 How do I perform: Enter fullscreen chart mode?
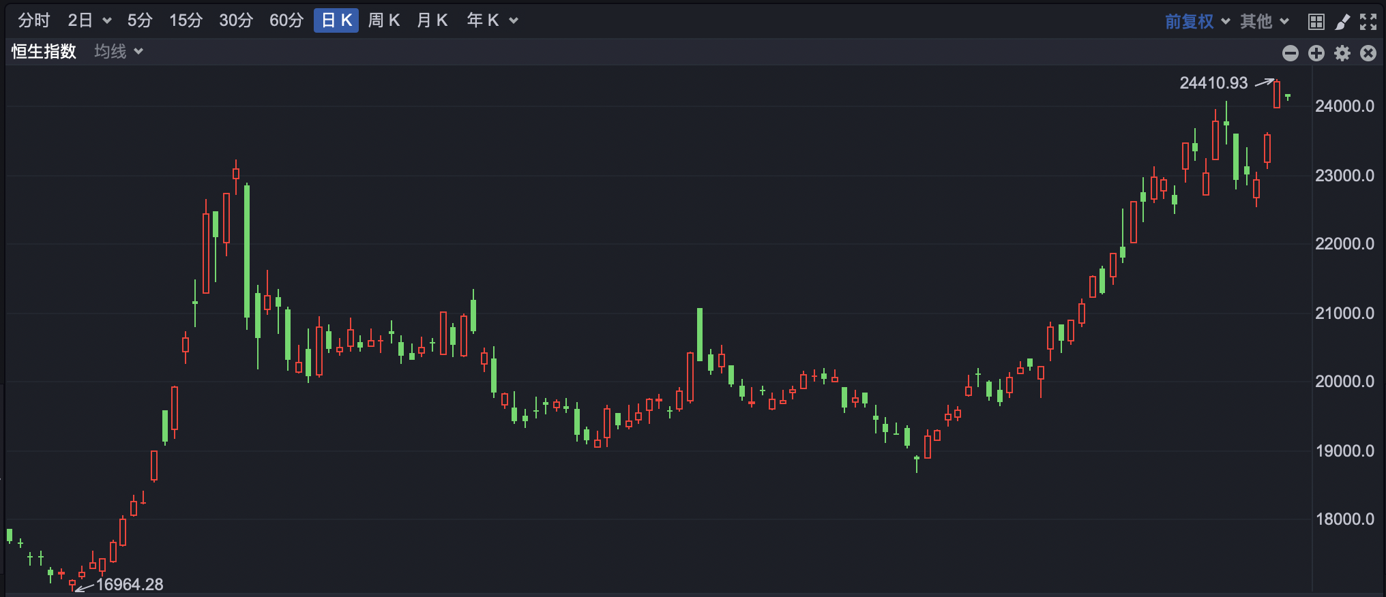pyautogui.click(x=1368, y=22)
